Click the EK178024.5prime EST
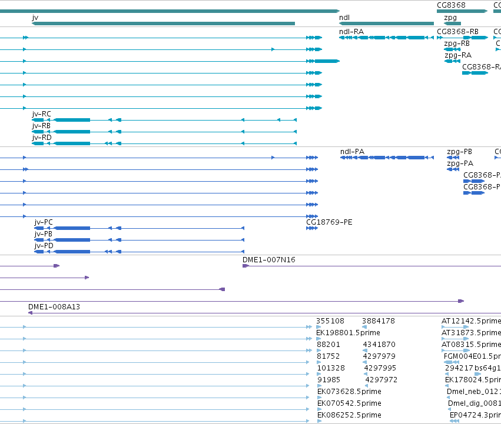 pos(447,386)
